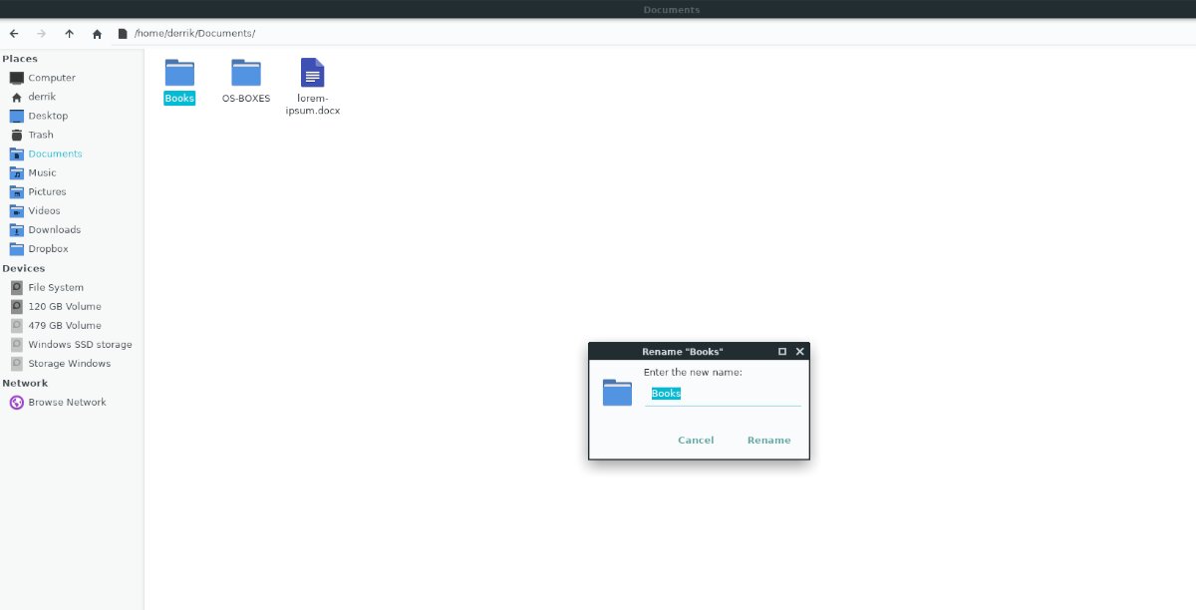1196x610 pixels.
Task: Cancel the rename dialog
Action: pyautogui.click(x=696, y=440)
